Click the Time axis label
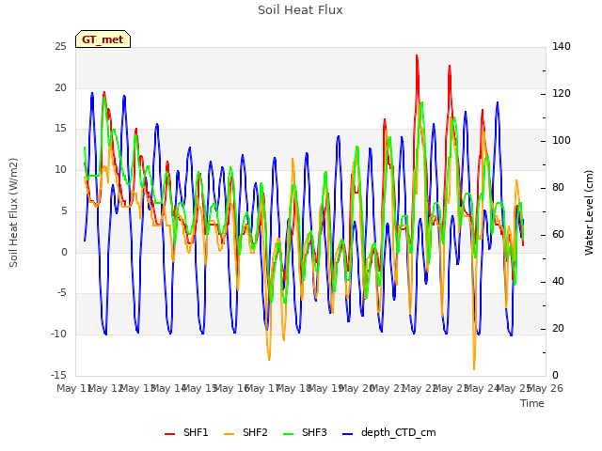This screenshot has width=602, height=451. coord(532,403)
